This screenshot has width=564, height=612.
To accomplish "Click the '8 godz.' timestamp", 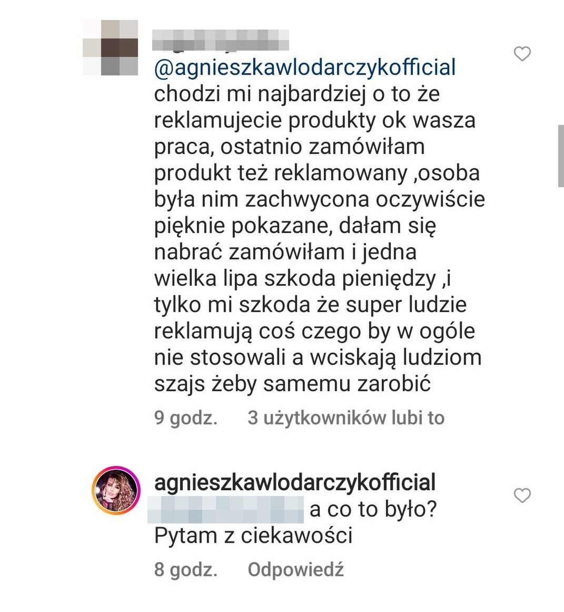I will [x=186, y=569].
